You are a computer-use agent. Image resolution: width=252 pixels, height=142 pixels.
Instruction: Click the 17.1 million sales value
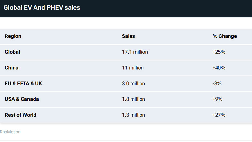point(135,52)
